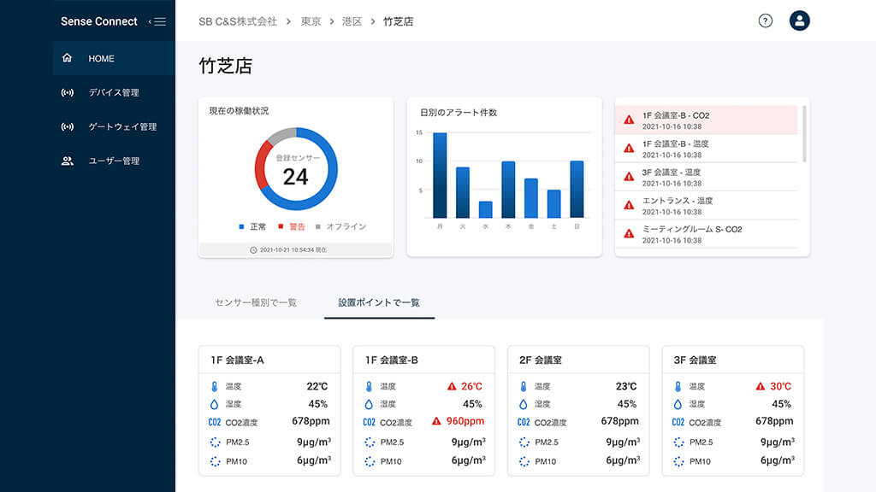Open the help question mark icon

[x=766, y=21]
